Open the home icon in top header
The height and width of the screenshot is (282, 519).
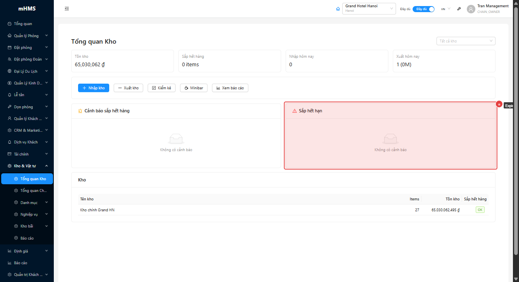[x=338, y=8]
